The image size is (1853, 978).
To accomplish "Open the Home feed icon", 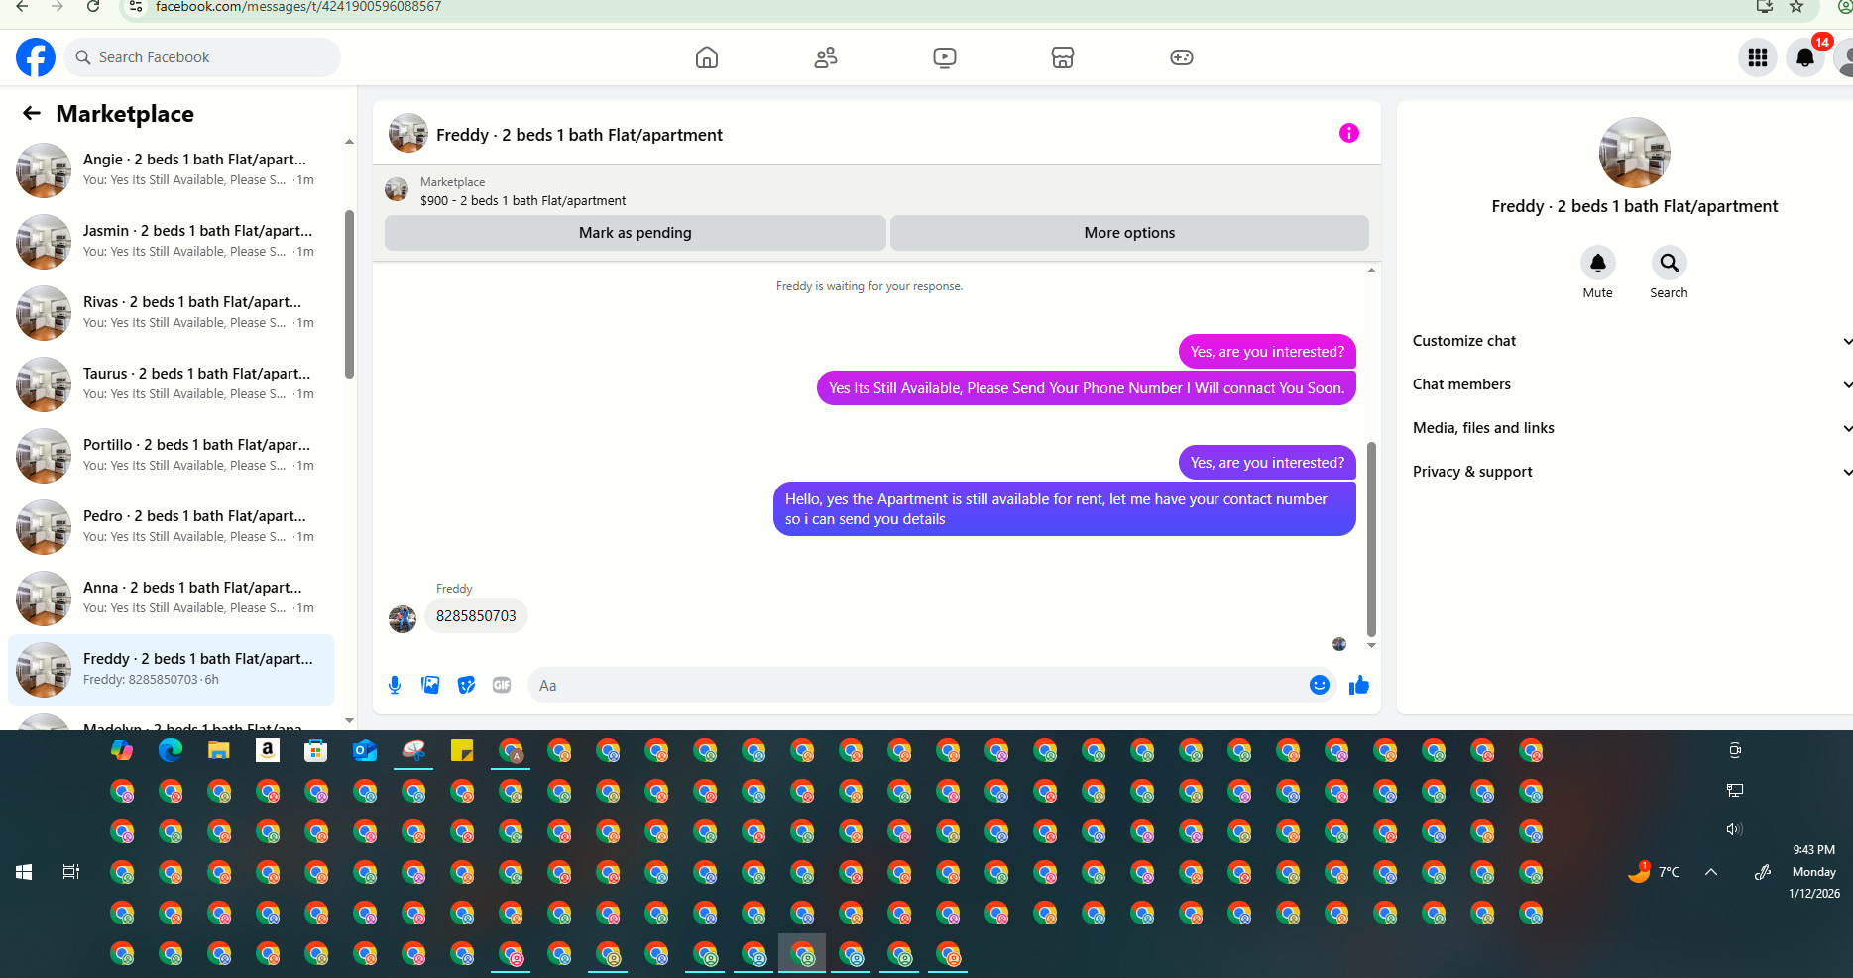I will (707, 57).
